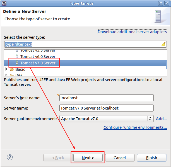The width and height of the screenshot is (171, 167).
Task: Click the Finish button
Action: tap(151, 158)
